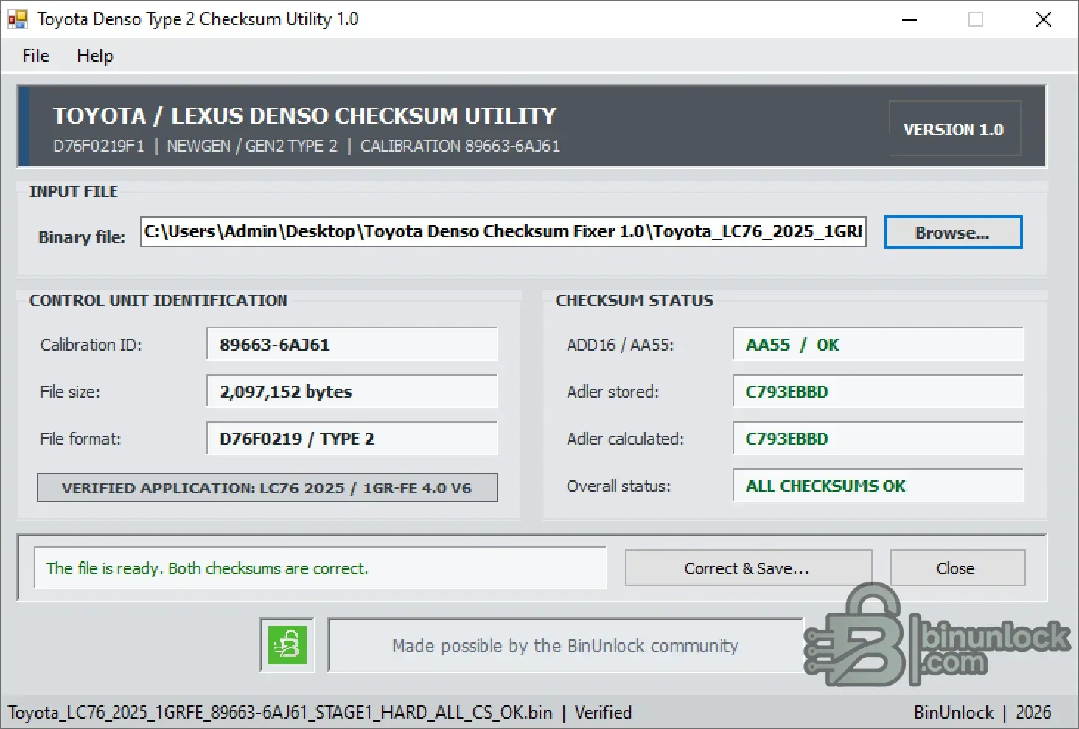Click the 'Made possible by the BinUnlock community' box
Screen dimensions: 1079x729
tap(565, 646)
